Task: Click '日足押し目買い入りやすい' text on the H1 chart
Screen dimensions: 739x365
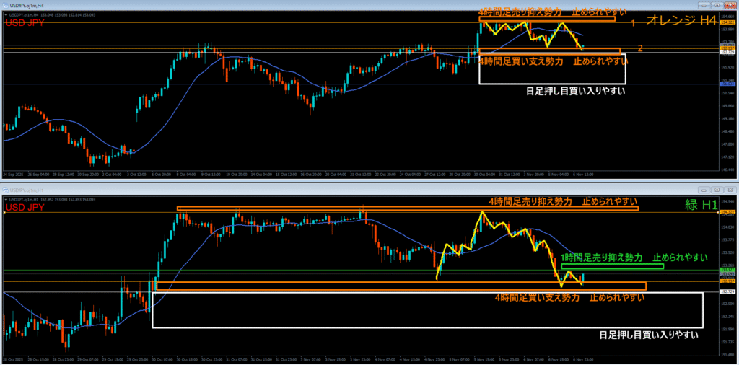Action: click(649, 335)
